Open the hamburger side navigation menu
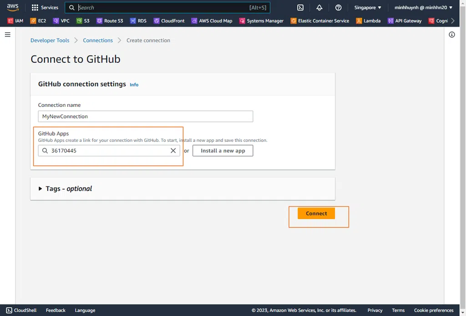The image size is (466, 316). 7,35
